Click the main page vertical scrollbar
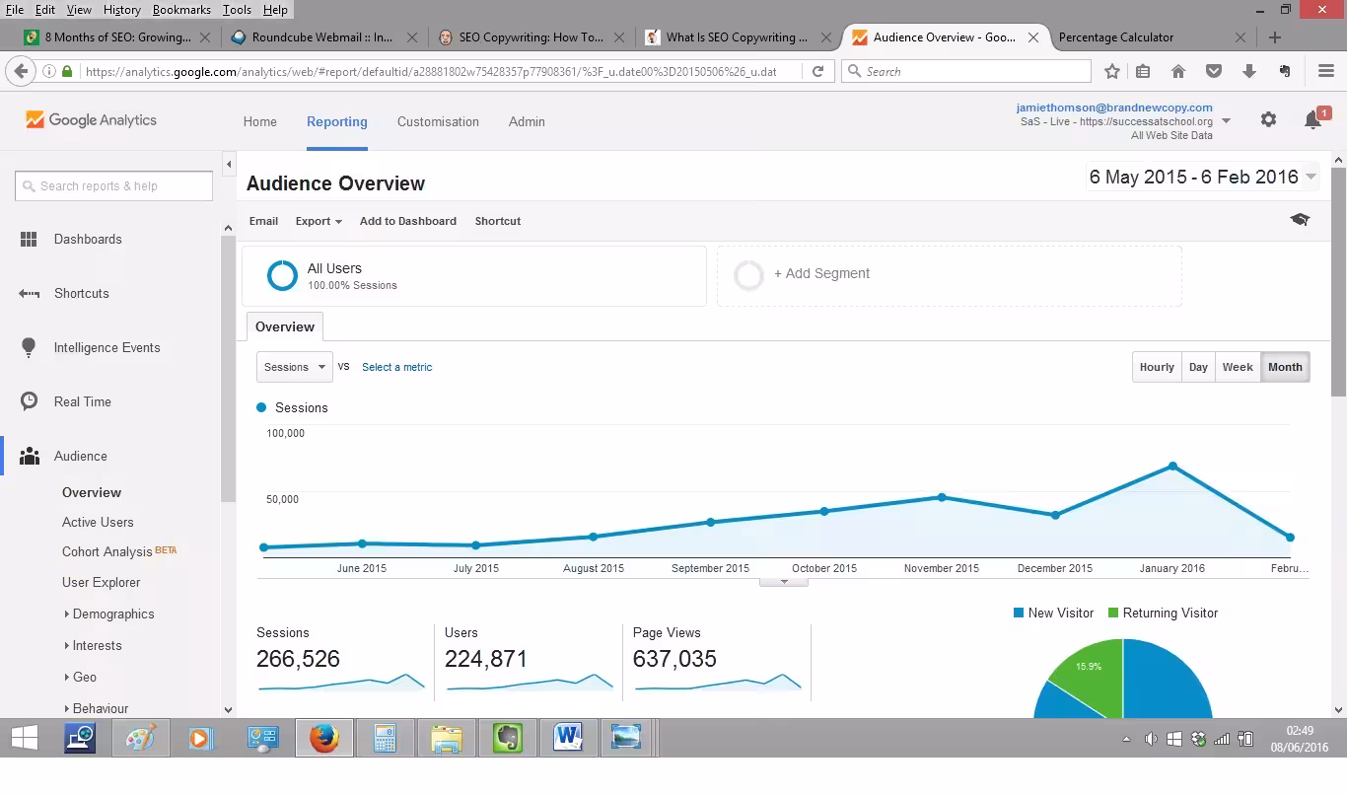The width and height of the screenshot is (1347, 795). (1339, 281)
